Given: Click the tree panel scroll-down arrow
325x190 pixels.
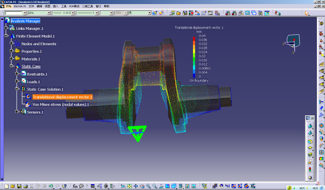Looking at the screenshot, I should click(x=2, y=180).
